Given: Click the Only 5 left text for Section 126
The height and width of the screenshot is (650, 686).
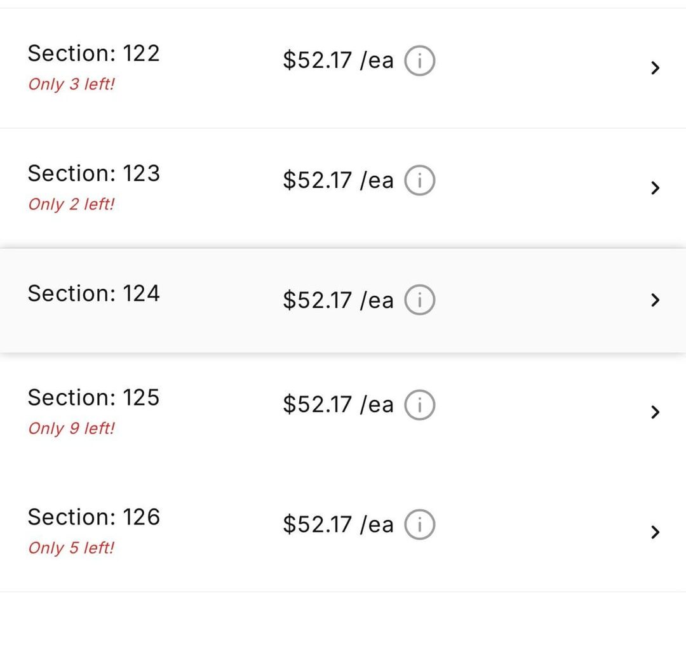Looking at the screenshot, I should click(71, 547).
